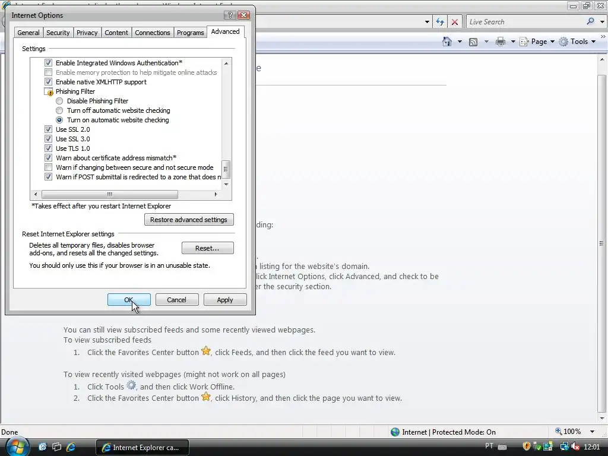Click the Windows Security shield tray icon

[x=526, y=446]
